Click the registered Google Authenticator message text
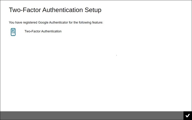 click(56, 23)
